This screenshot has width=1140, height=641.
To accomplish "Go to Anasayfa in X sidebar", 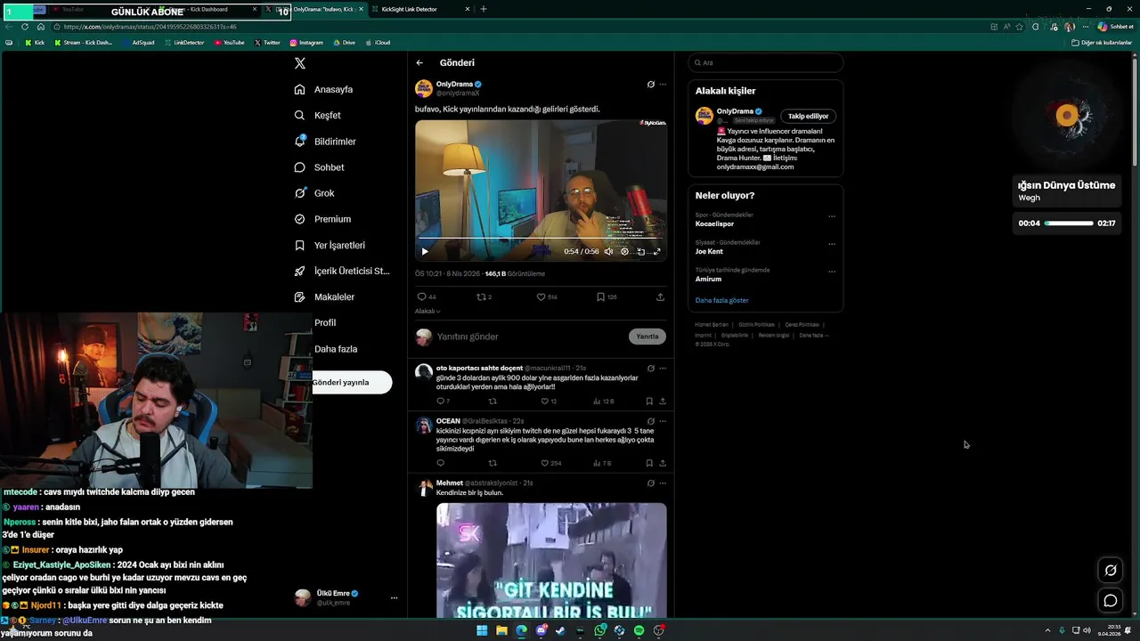I will pos(324,89).
